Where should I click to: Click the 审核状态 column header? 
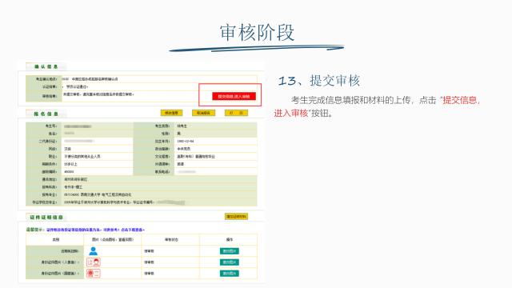point(171,240)
